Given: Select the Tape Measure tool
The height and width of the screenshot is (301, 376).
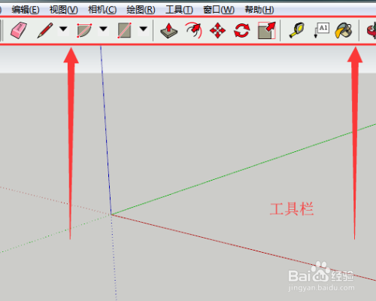Looking at the screenshot, I should [296, 30].
